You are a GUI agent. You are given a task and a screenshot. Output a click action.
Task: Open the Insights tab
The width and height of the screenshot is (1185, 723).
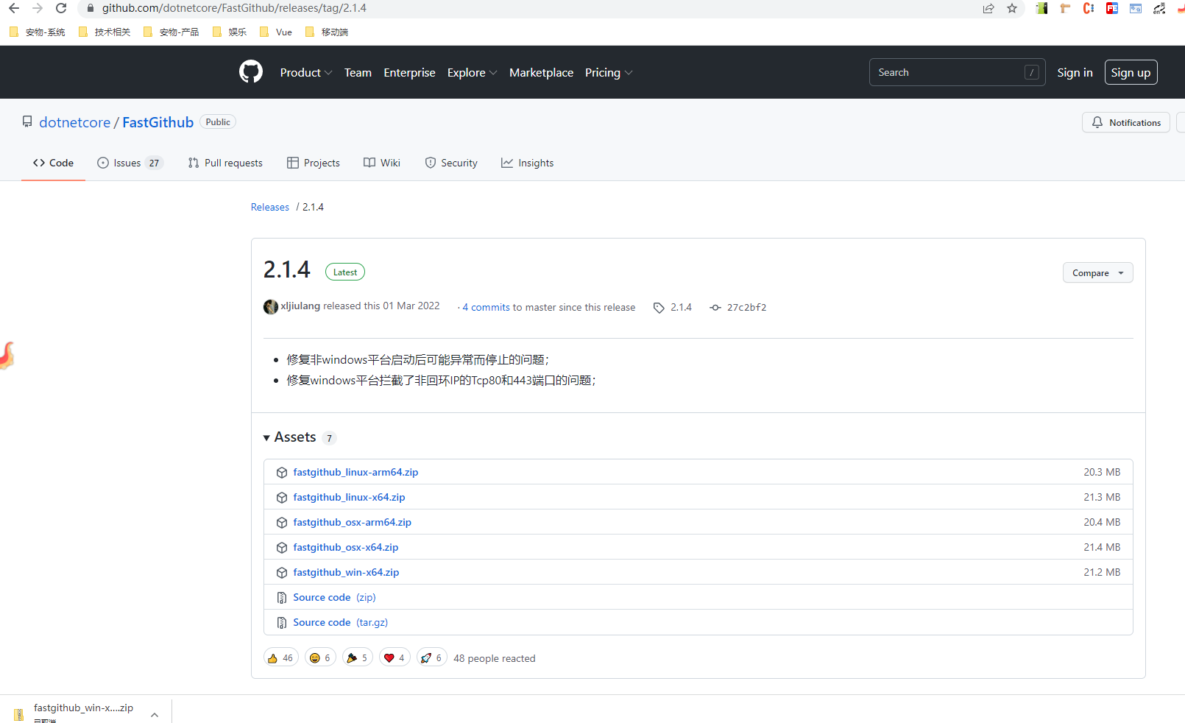point(528,163)
